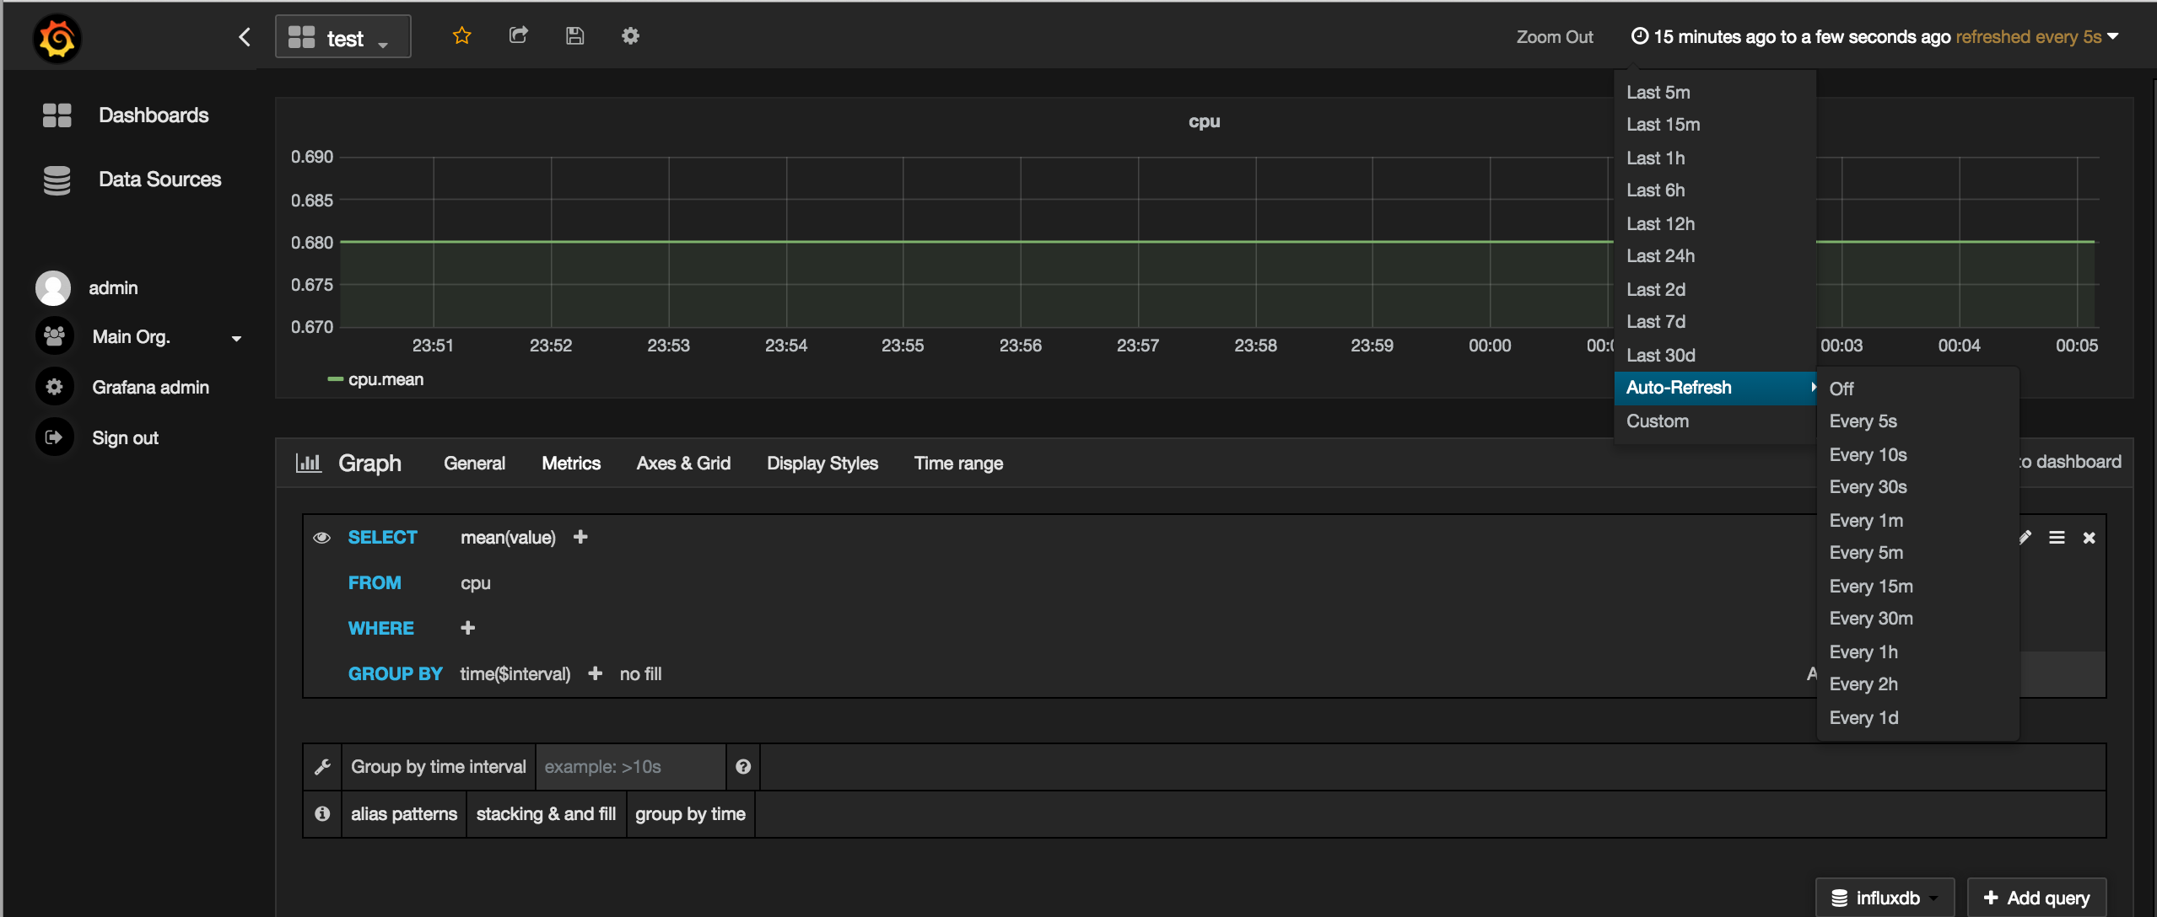Expand the Main Org. selector

(x=236, y=336)
